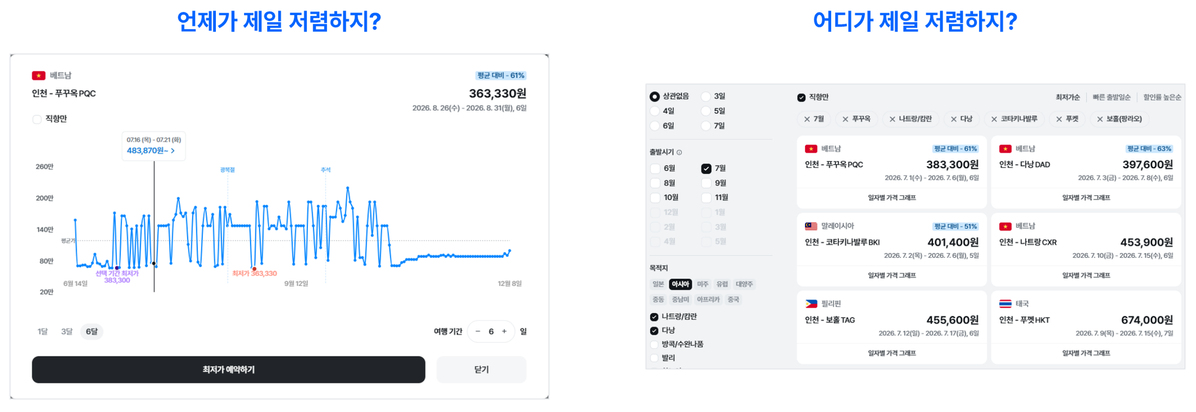Open the 07.16 - 07.21 price tooltip arrow
This screenshot has width=1196, height=412.
173,151
